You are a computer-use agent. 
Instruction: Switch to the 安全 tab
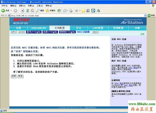coord(79,28)
